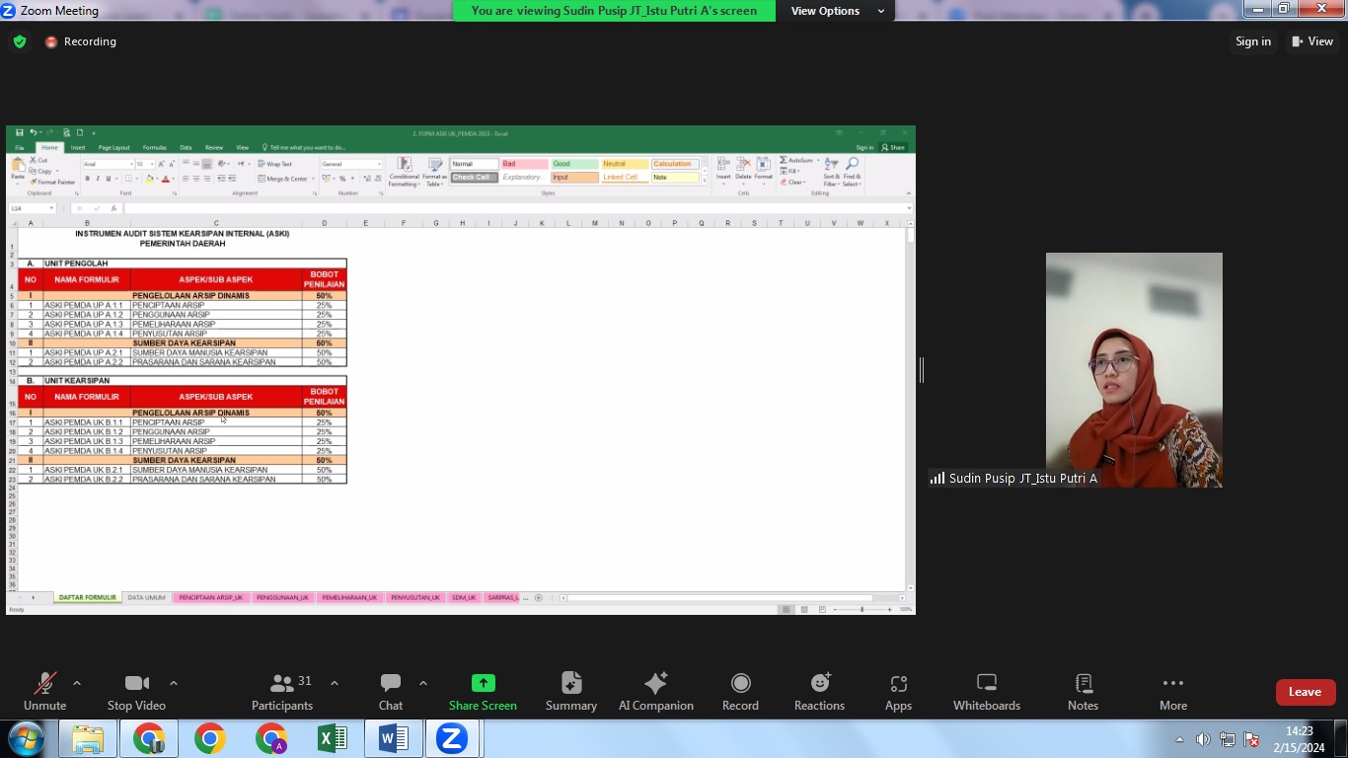Open the View Options dropdown
The height and width of the screenshot is (758, 1348).
point(837,11)
